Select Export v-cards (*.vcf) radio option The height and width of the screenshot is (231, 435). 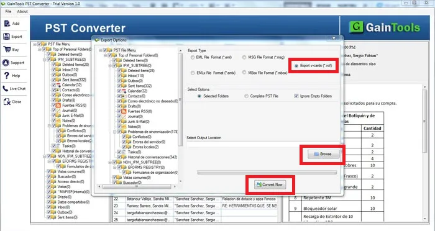point(296,66)
